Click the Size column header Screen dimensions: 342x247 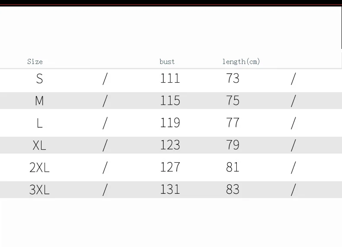coord(35,62)
